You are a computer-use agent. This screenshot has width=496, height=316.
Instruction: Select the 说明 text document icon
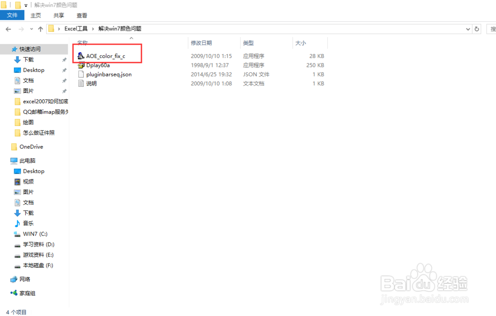click(81, 83)
